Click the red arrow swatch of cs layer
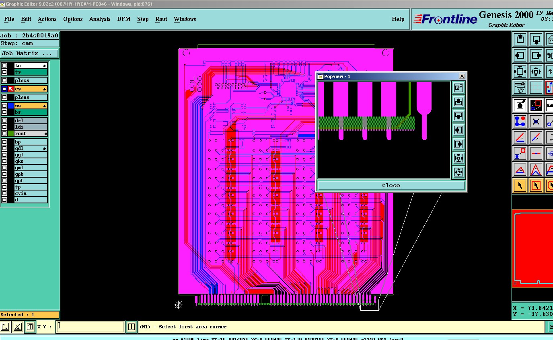Screen dimensions: 553x340 [x=11, y=89]
